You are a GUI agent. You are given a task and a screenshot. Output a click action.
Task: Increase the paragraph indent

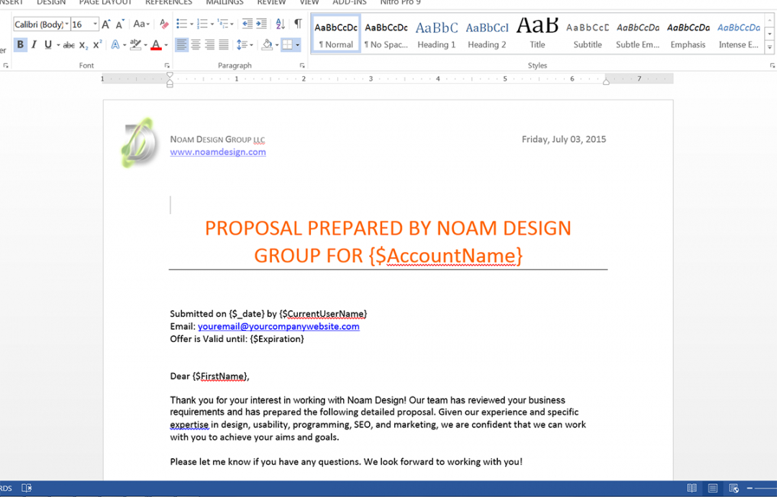pyautogui.click(x=261, y=24)
